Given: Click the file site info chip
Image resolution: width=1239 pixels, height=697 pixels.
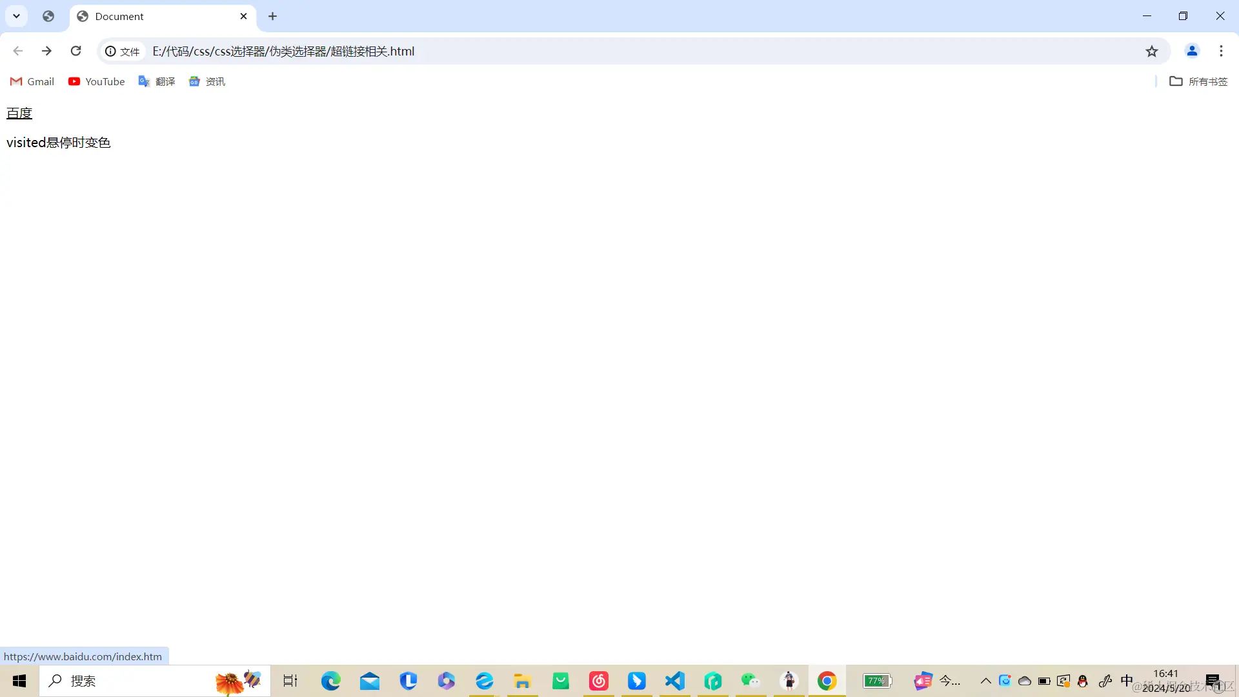Looking at the screenshot, I should point(123,52).
